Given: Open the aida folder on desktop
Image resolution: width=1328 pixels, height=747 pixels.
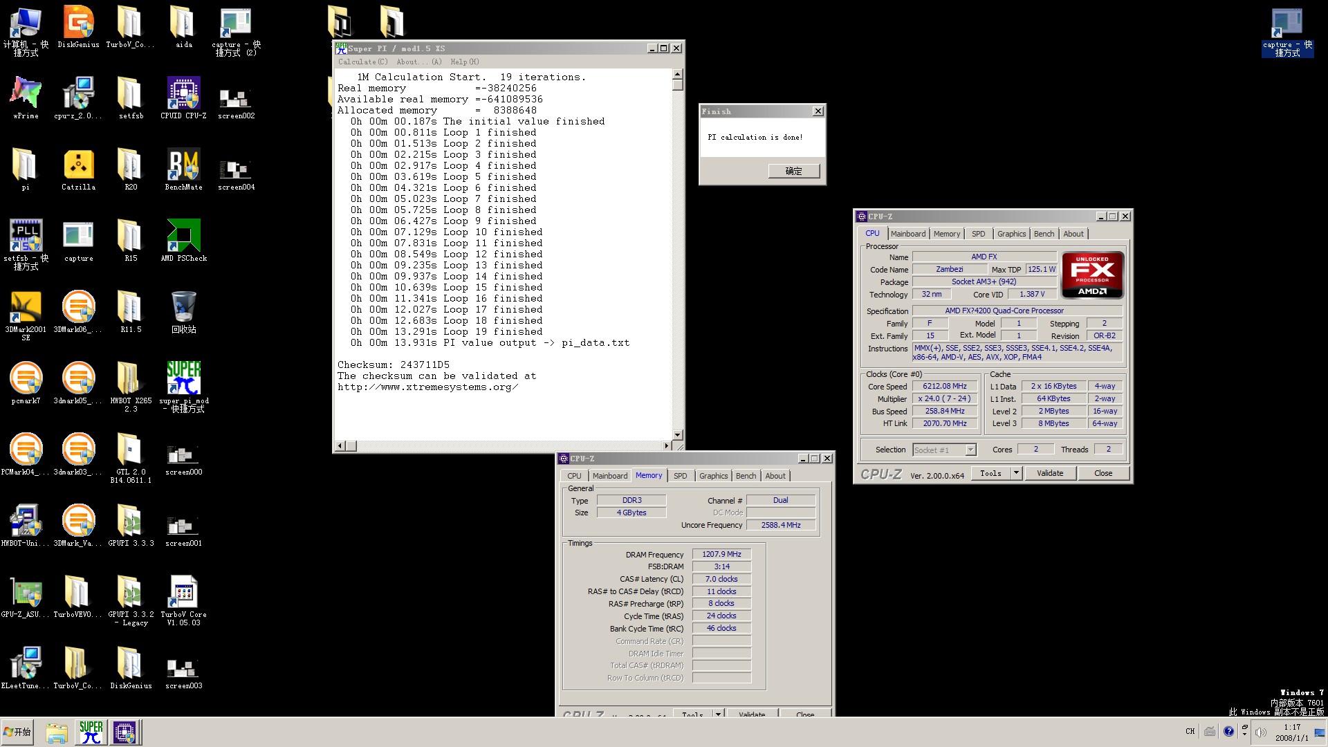Looking at the screenshot, I should (x=183, y=28).
